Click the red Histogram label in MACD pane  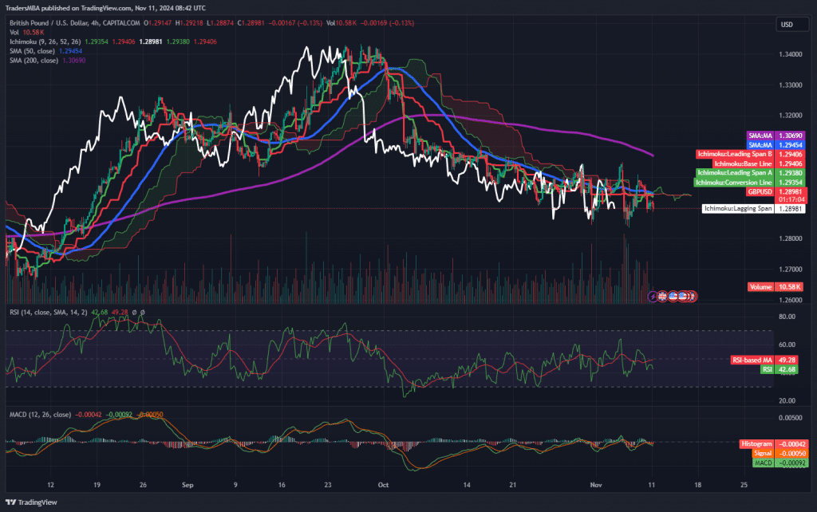pos(757,443)
